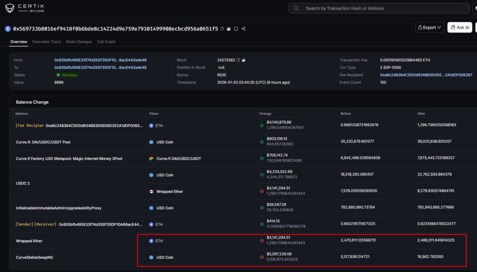Viewport: 477px width, 272px height.
Task: Click the ETH token icon in Fee Recipient row
Action: click(x=150, y=126)
